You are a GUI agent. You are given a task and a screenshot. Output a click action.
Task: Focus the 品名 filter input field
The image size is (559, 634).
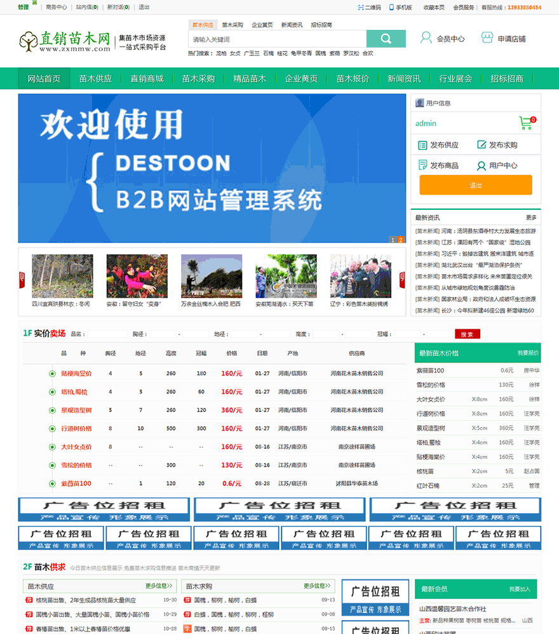pos(107,334)
